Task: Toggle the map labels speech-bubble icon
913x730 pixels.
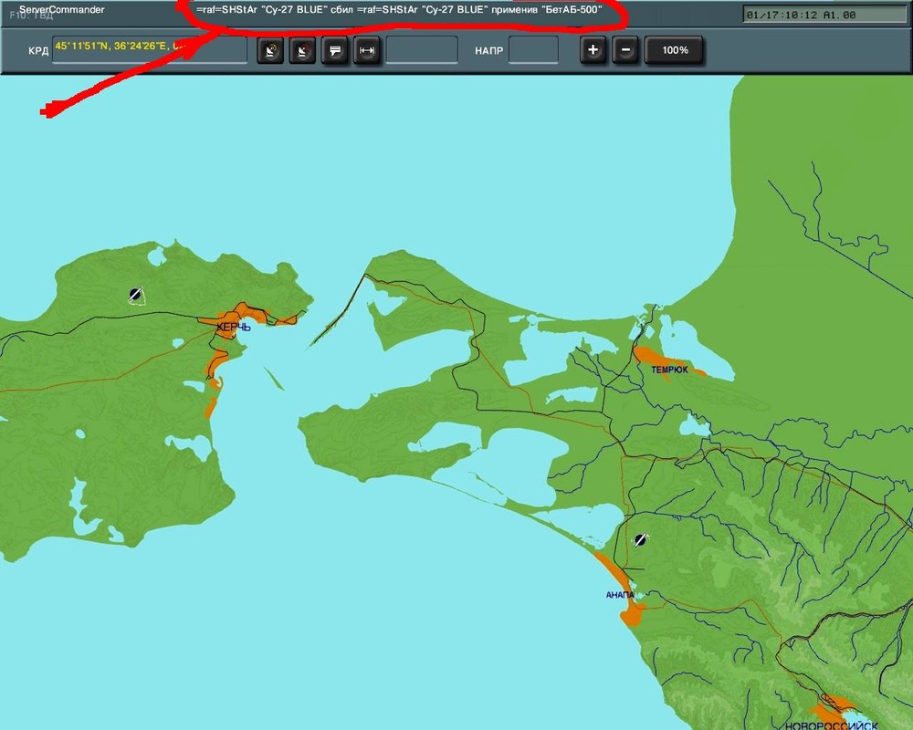Action: [335, 51]
